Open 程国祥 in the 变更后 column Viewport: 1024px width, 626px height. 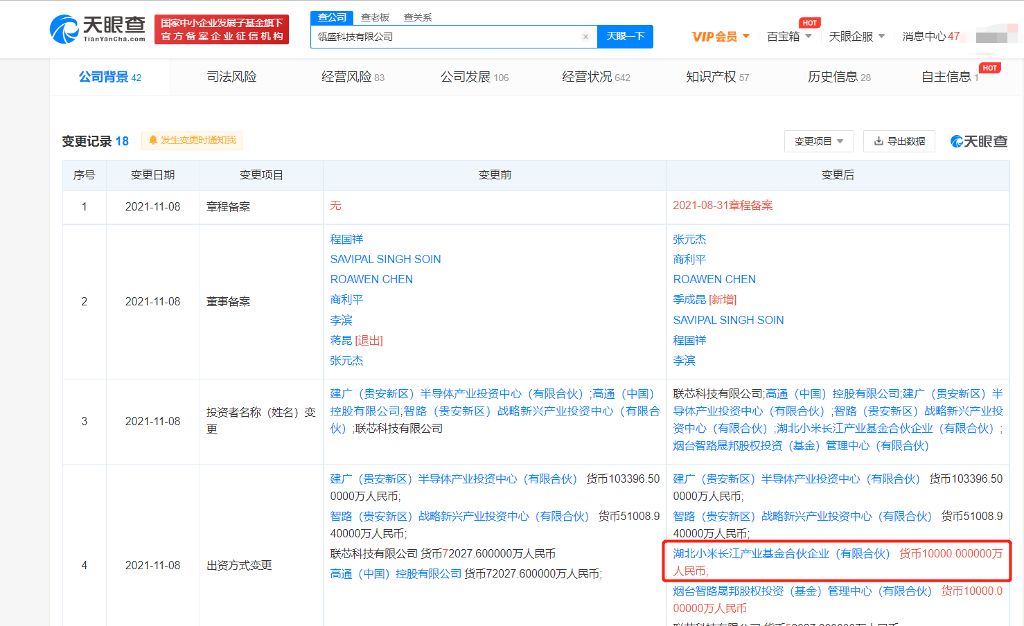click(x=689, y=341)
